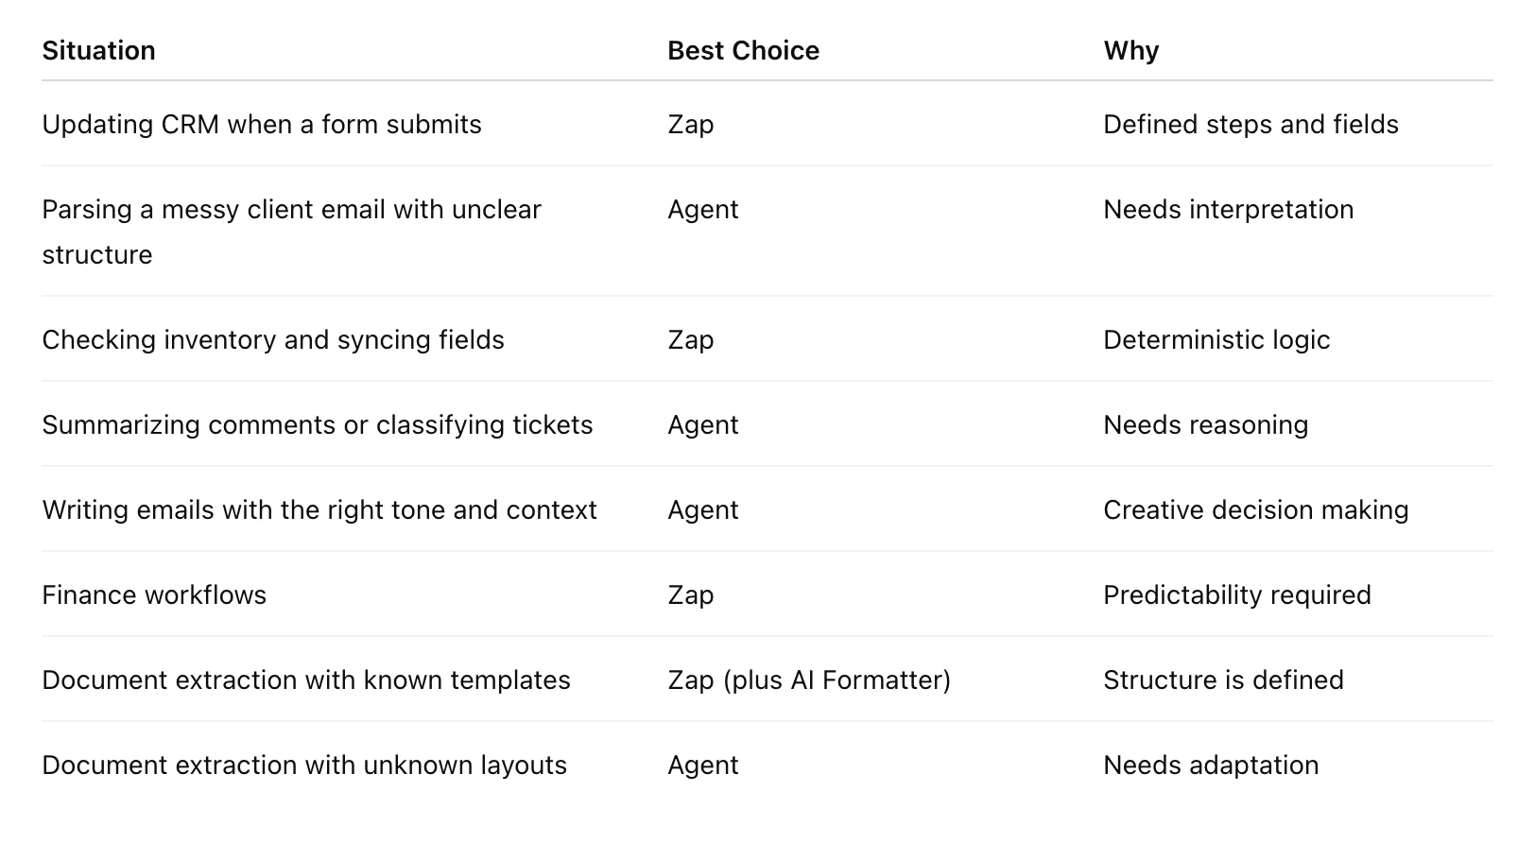Select the Deterministic logic cell
This screenshot has height=843, width=1518.
pyautogui.click(x=1216, y=339)
